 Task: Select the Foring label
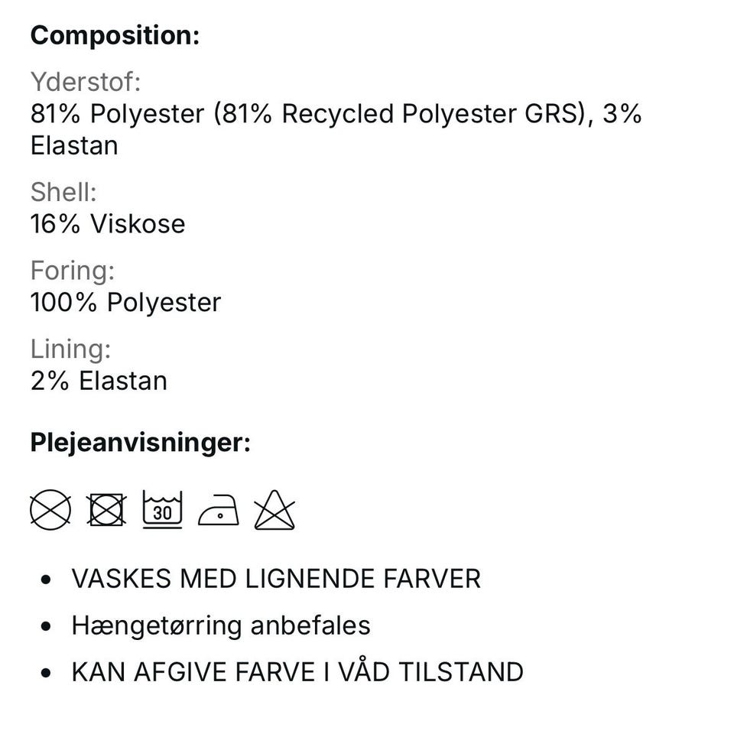coord(73,271)
